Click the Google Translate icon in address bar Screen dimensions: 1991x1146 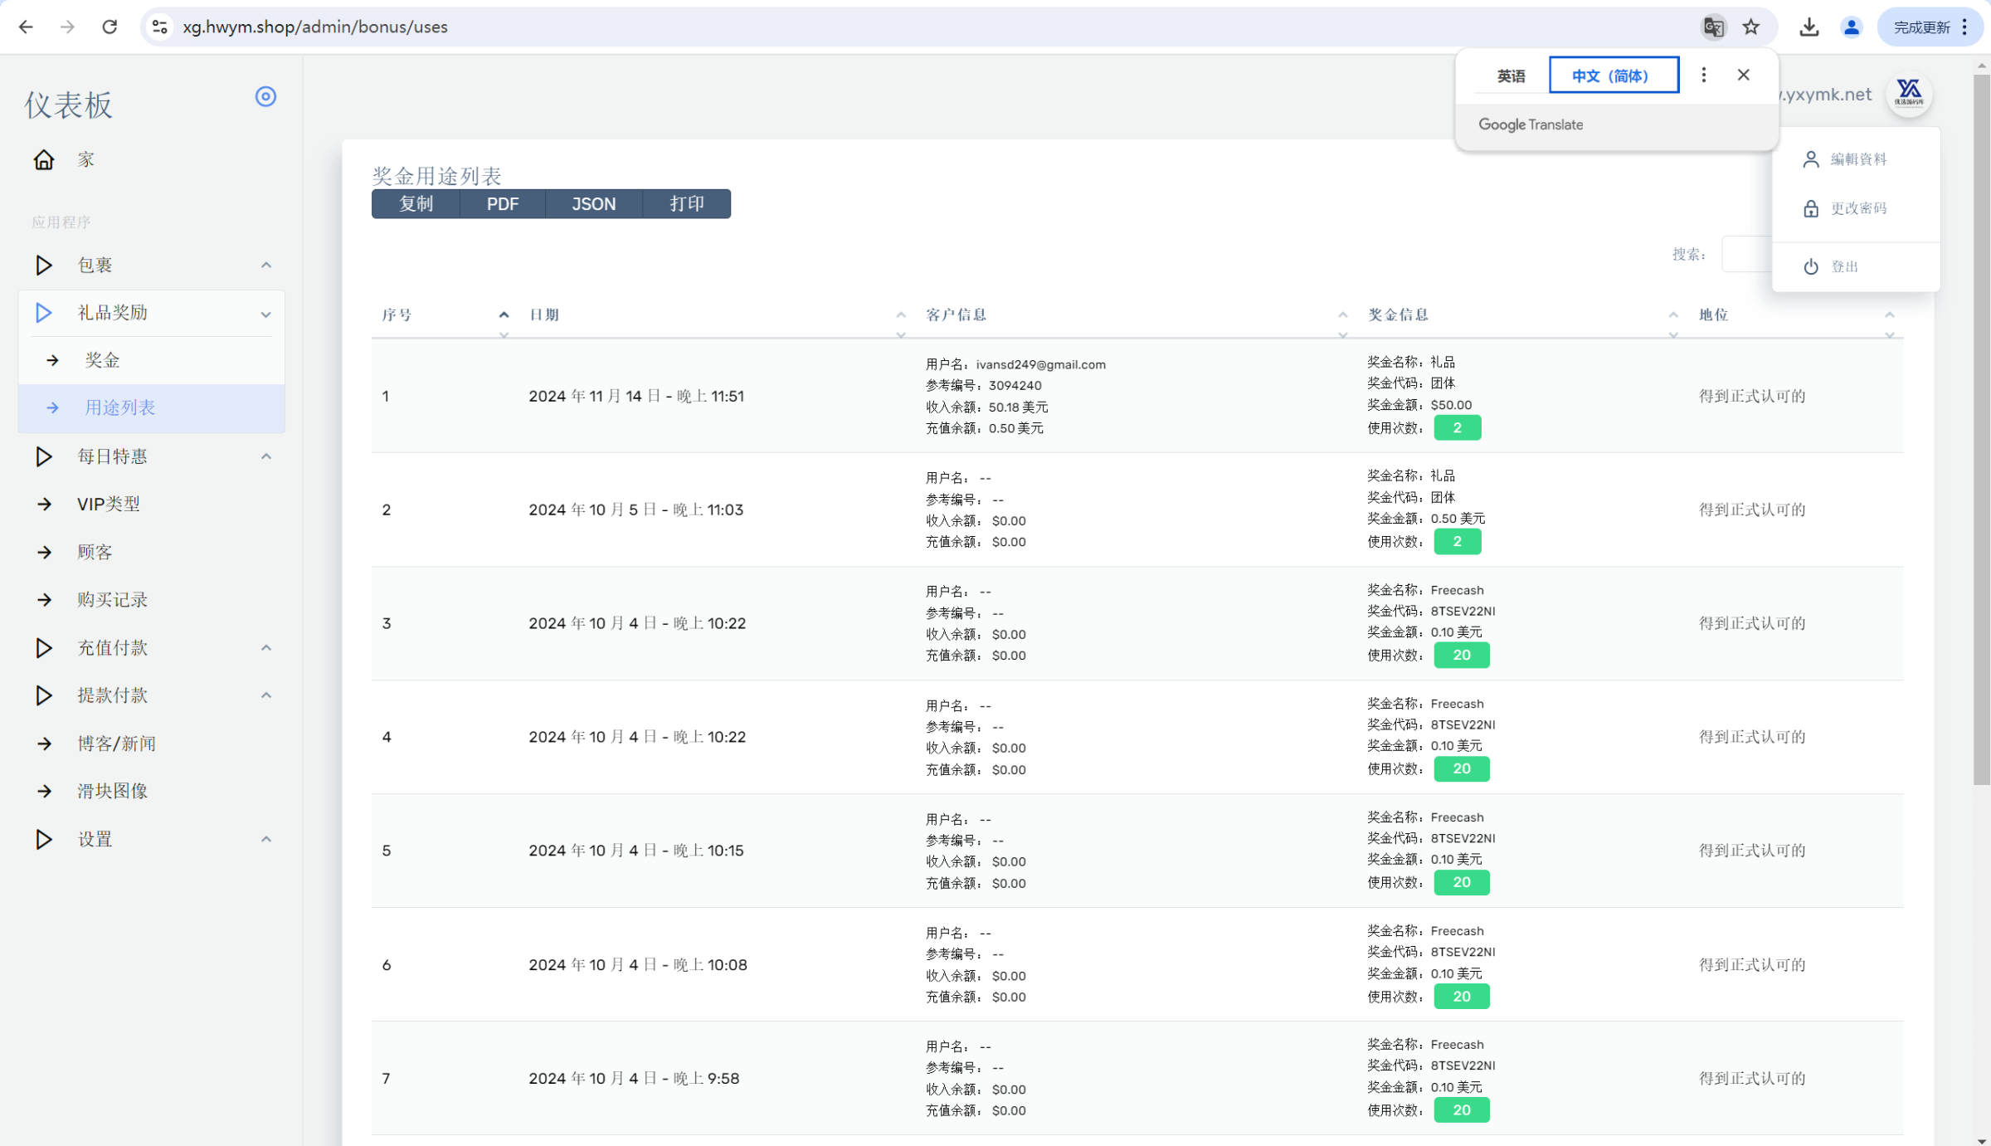click(x=1713, y=27)
